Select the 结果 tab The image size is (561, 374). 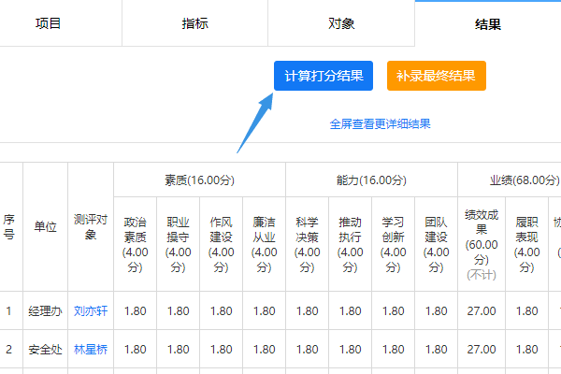click(488, 24)
